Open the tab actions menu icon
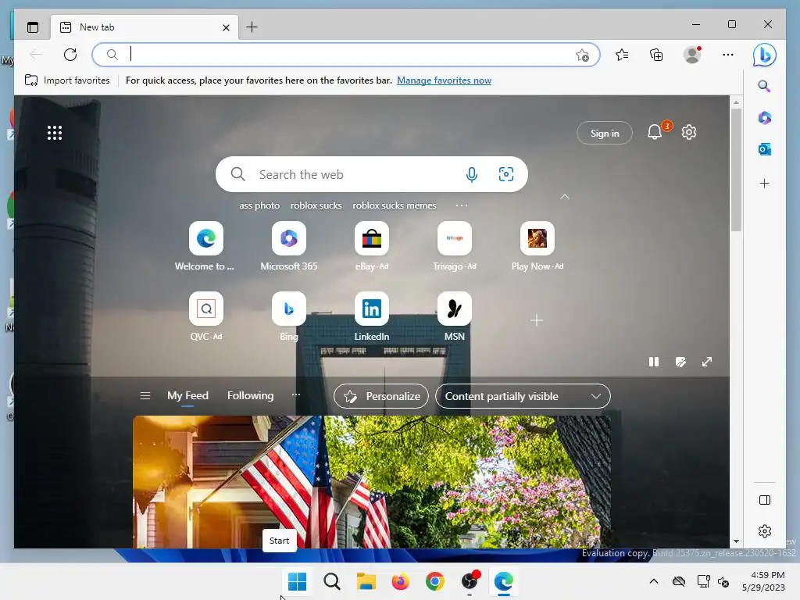 [x=33, y=27]
